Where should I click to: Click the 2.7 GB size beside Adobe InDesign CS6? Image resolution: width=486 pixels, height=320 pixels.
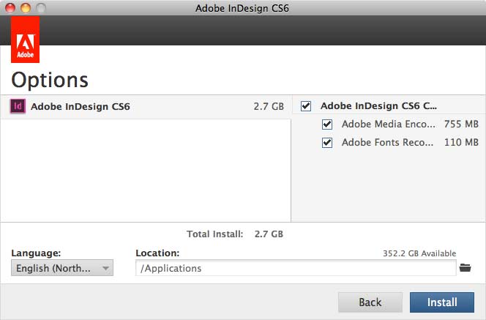click(269, 107)
